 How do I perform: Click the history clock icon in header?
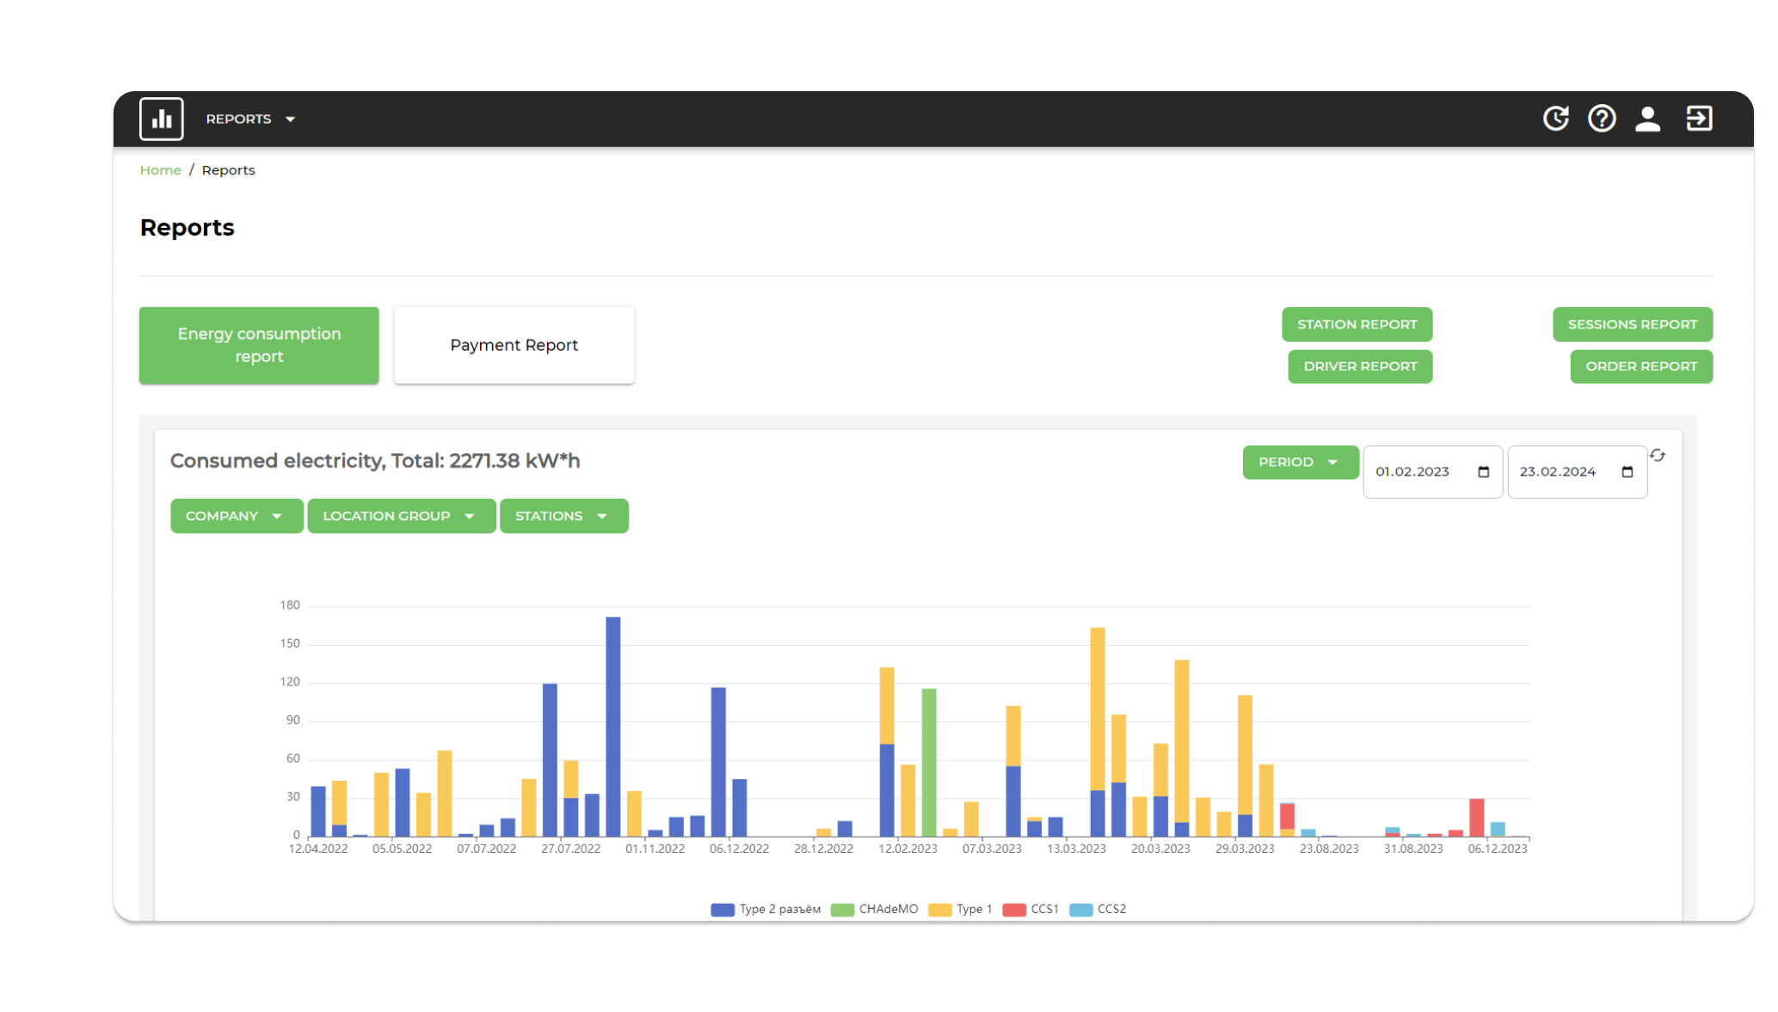(x=1555, y=118)
